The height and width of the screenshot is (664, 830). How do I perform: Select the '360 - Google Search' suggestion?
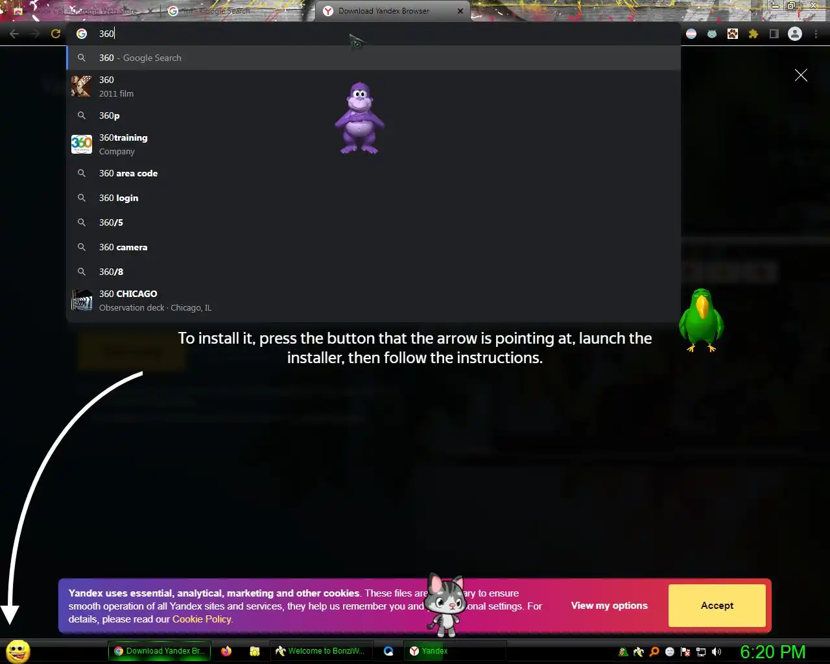tap(373, 58)
